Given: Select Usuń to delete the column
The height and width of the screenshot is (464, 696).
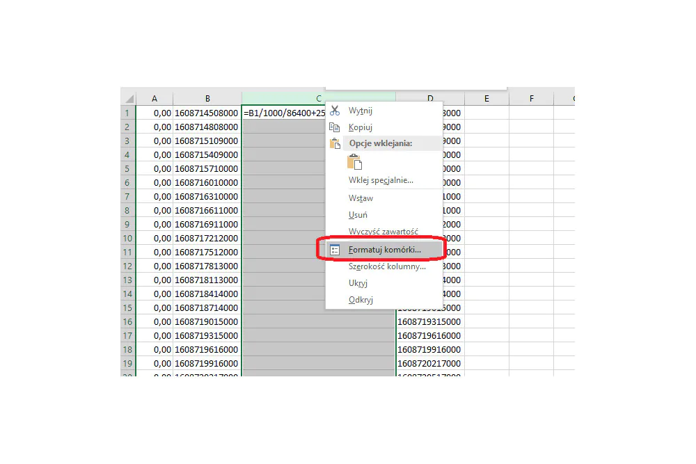Looking at the screenshot, I should pyautogui.click(x=358, y=215).
